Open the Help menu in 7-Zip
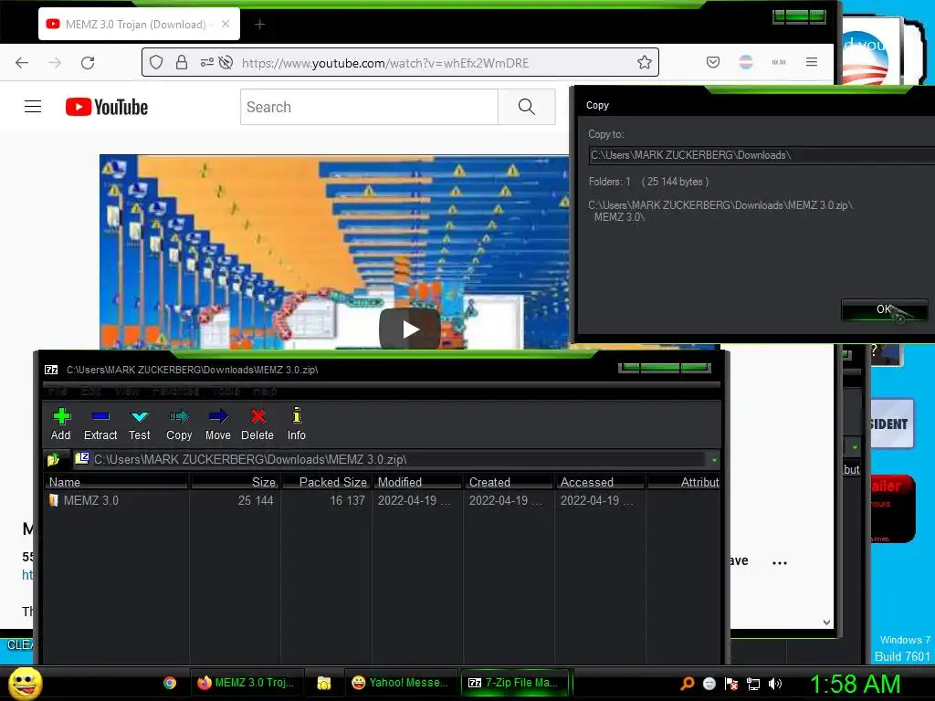The width and height of the screenshot is (935, 701). pyautogui.click(x=265, y=391)
